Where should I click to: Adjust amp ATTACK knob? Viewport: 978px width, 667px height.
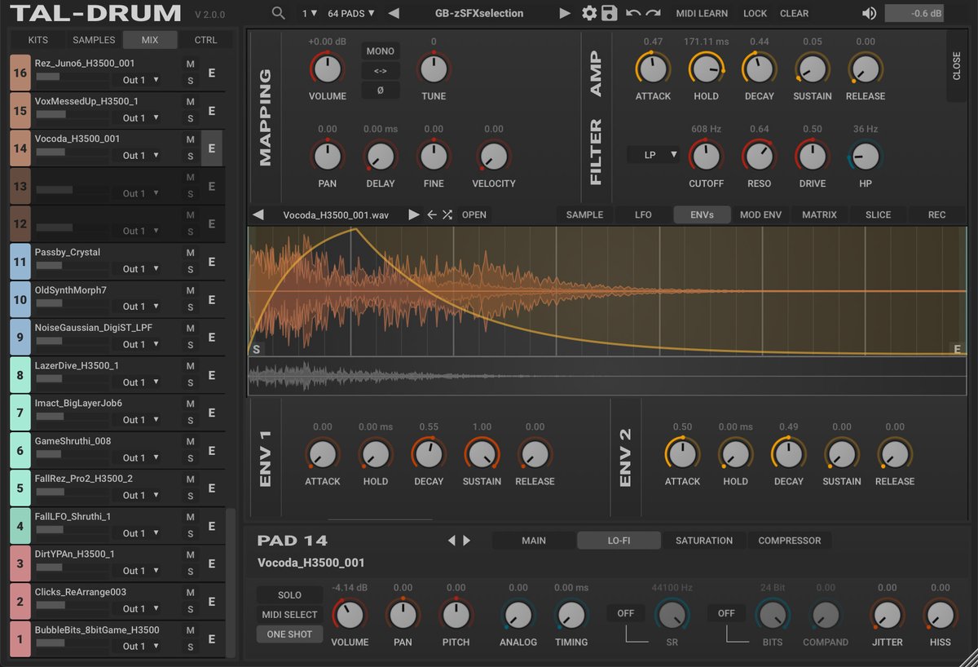pos(653,68)
